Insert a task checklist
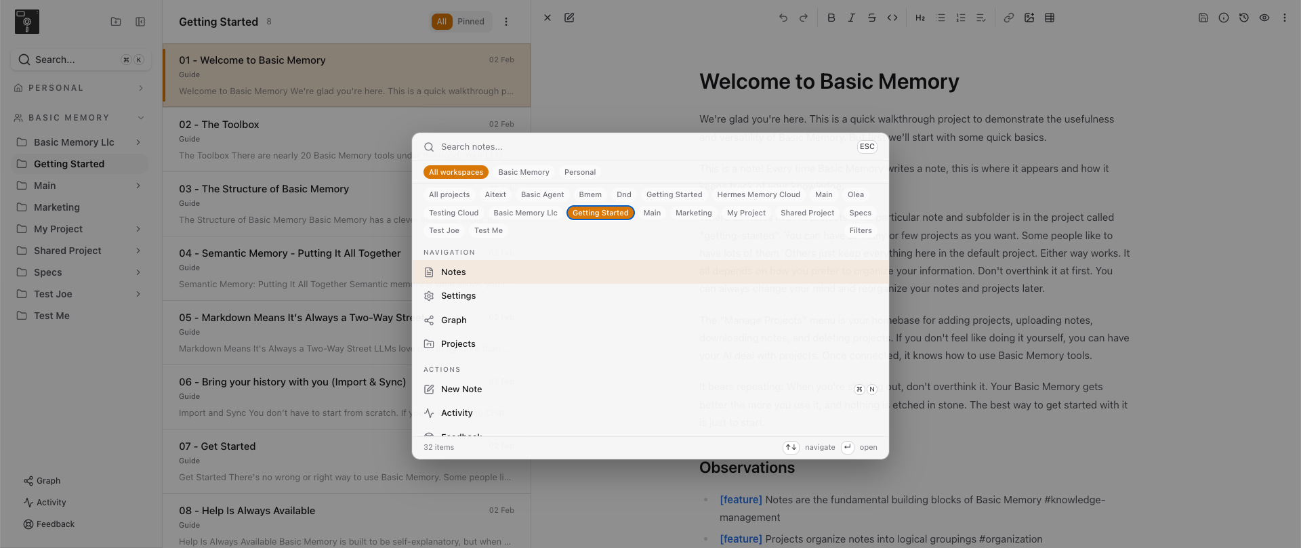The height and width of the screenshot is (548, 1301). [x=981, y=18]
